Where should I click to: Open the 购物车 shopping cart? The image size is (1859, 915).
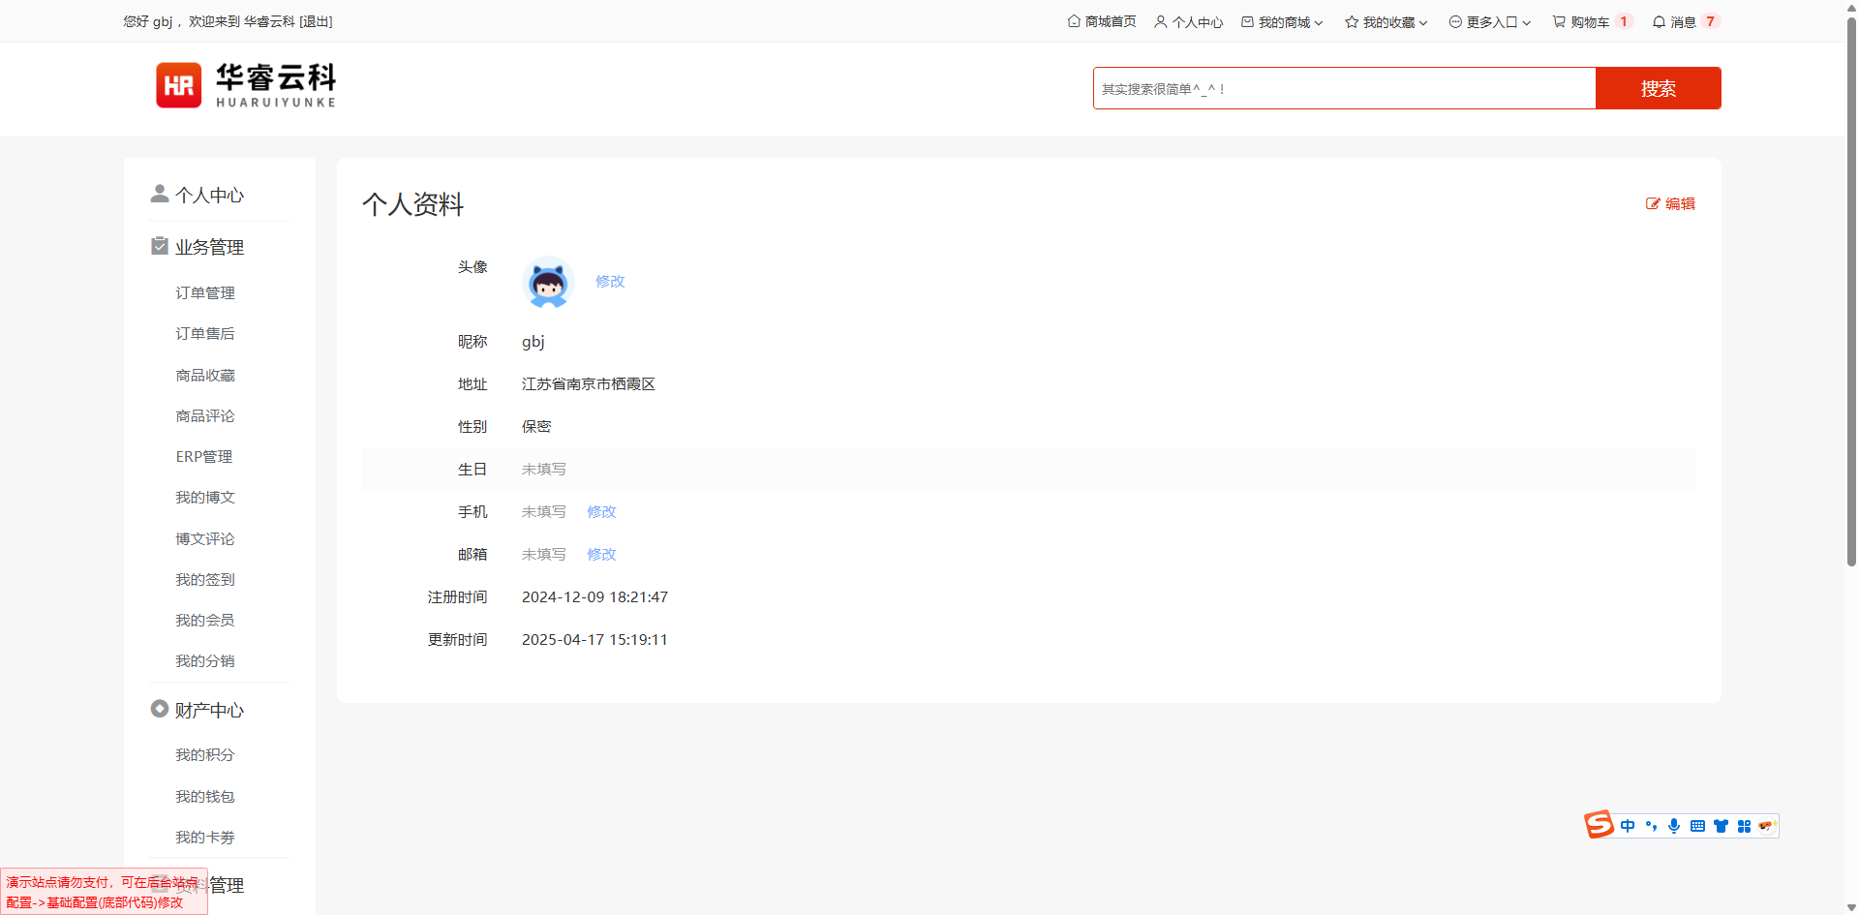click(1580, 21)
